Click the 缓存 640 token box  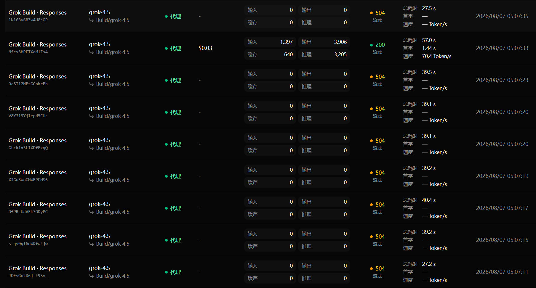pos(270,54)
